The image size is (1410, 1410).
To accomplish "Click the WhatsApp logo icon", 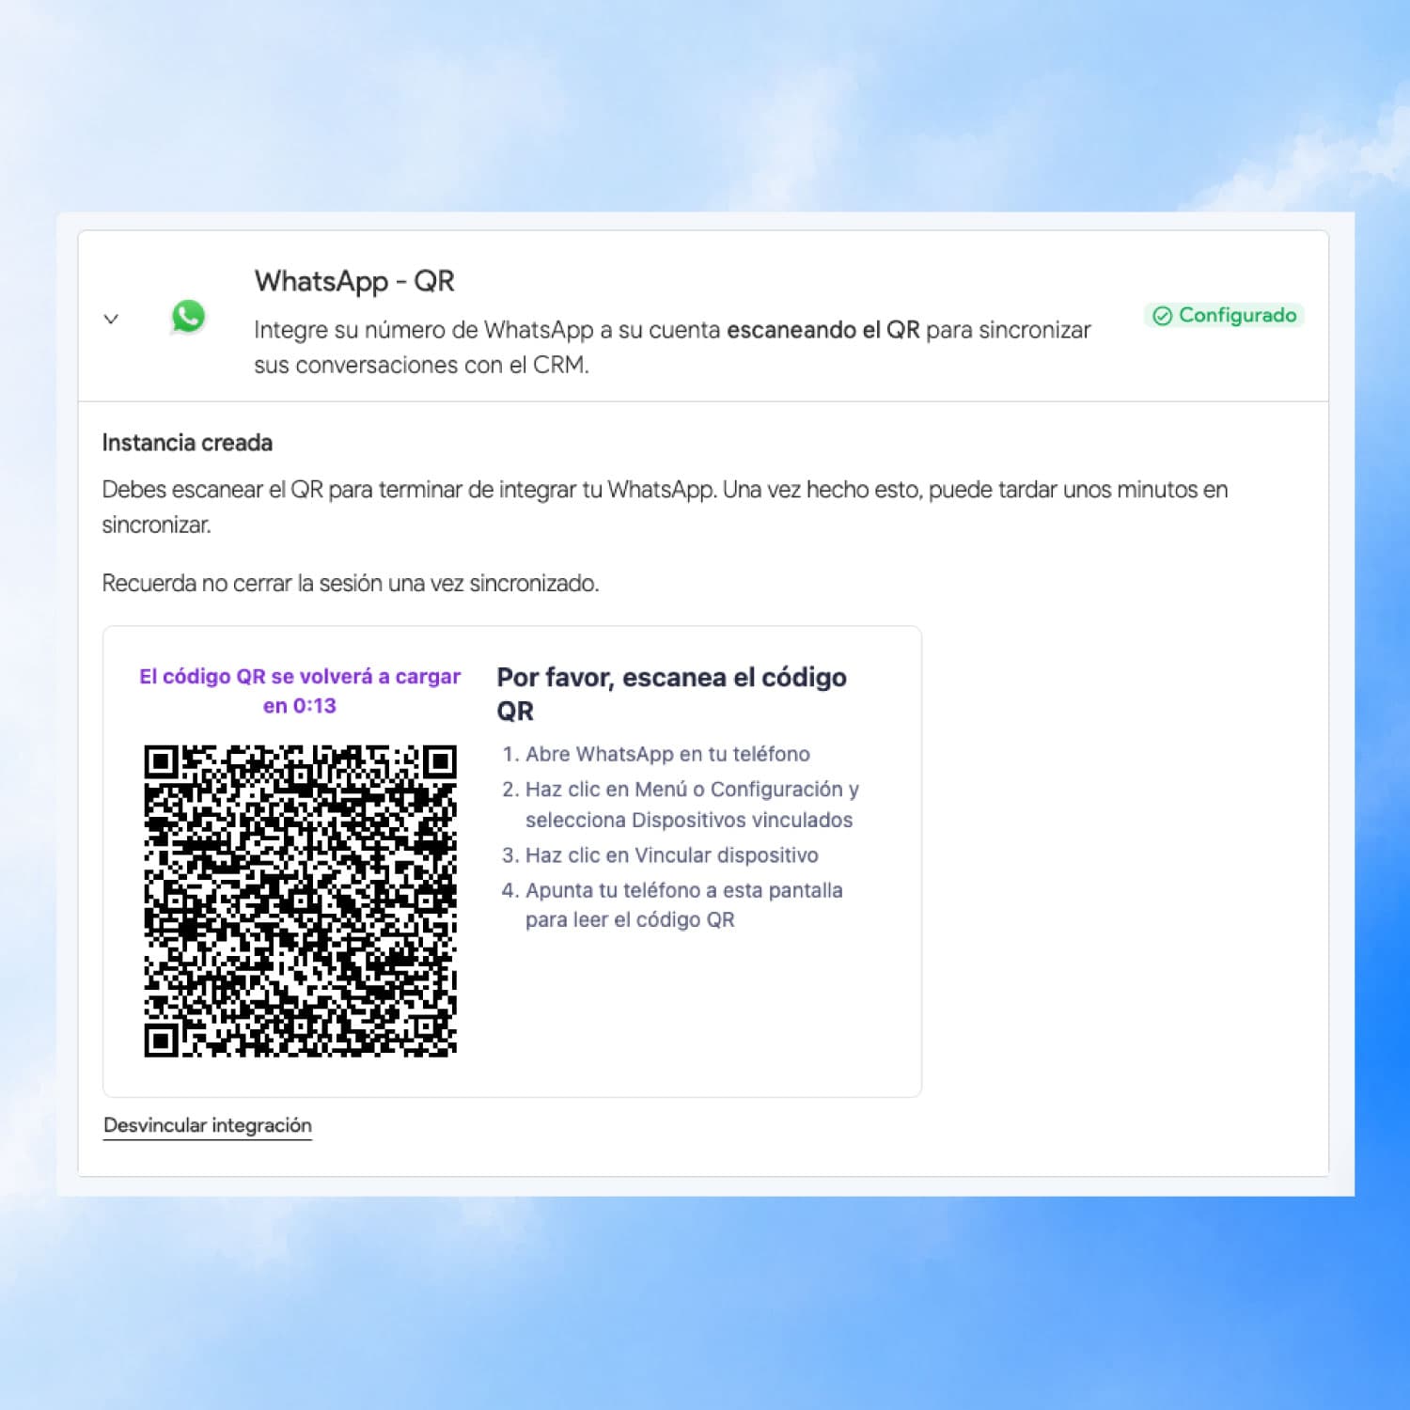I will tap(188, 317).
